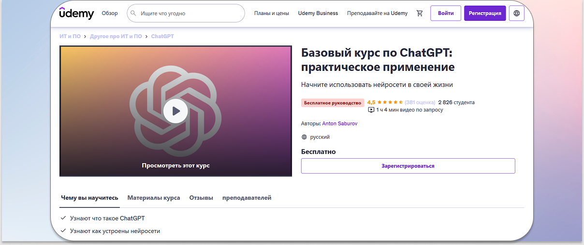This screenshot has width=584, height=245.
Task: Click the Войти button
Action: [446, 13]
